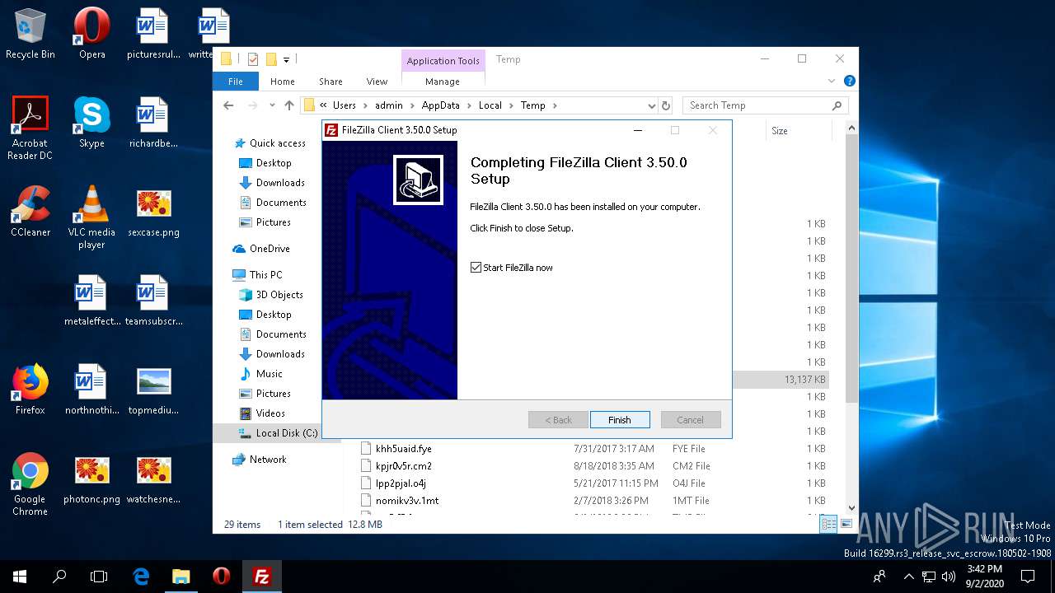Select Quick access in navigation pane

(x=277, y=143)
